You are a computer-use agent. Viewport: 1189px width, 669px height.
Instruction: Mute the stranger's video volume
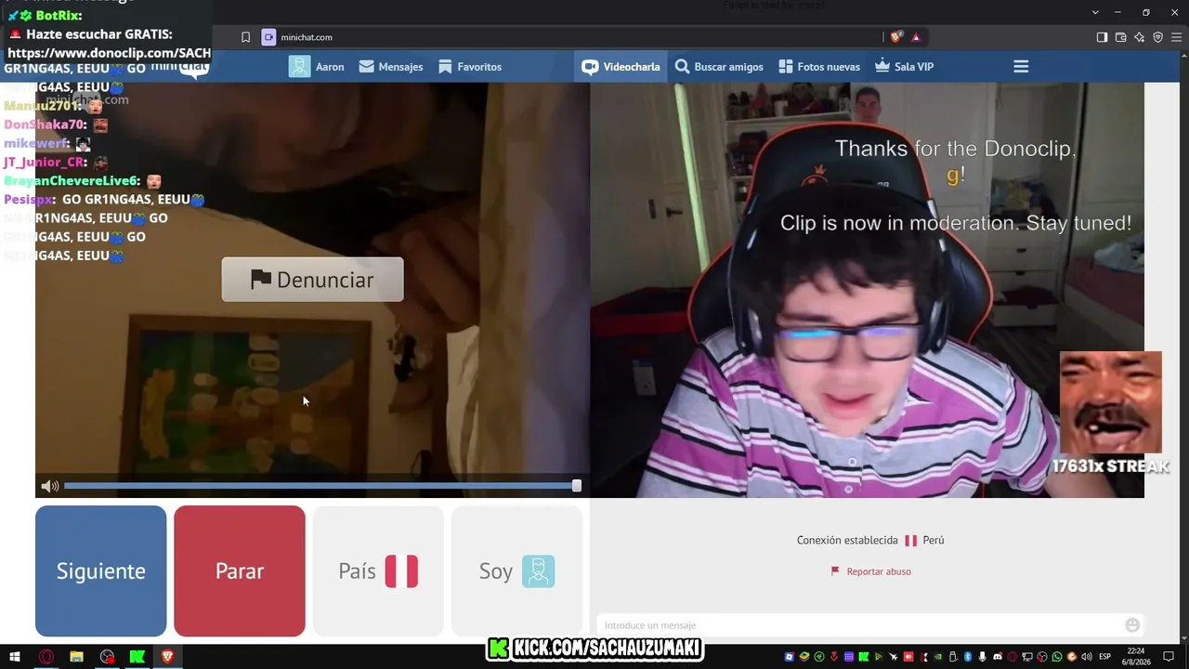click(50, 486)
